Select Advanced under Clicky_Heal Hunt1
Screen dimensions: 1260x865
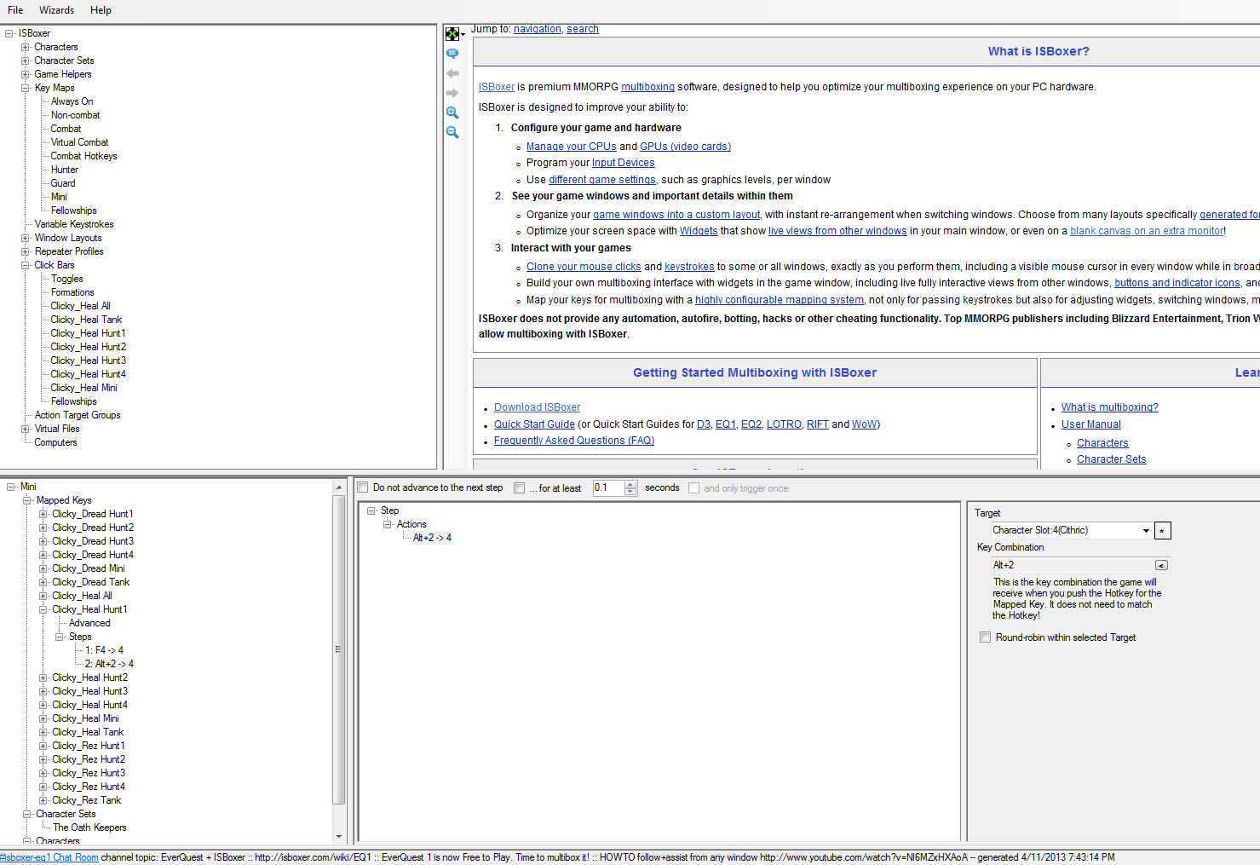click(x=89, y=623)
